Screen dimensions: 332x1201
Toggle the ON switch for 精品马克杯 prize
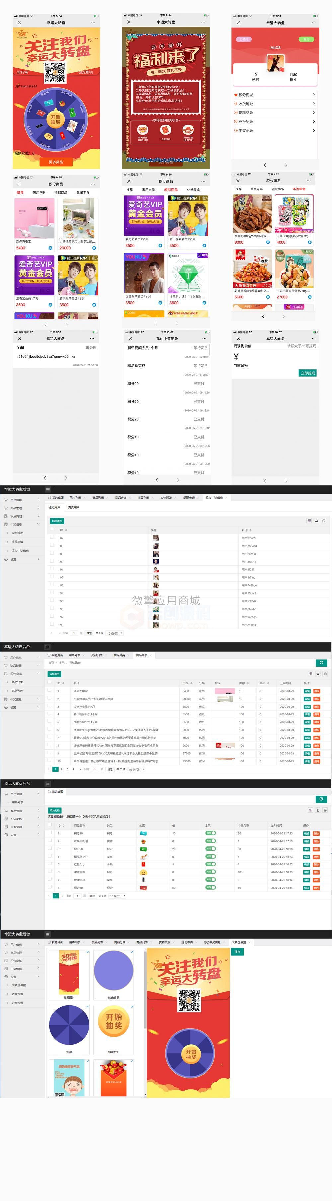click(x=211, y=857)
